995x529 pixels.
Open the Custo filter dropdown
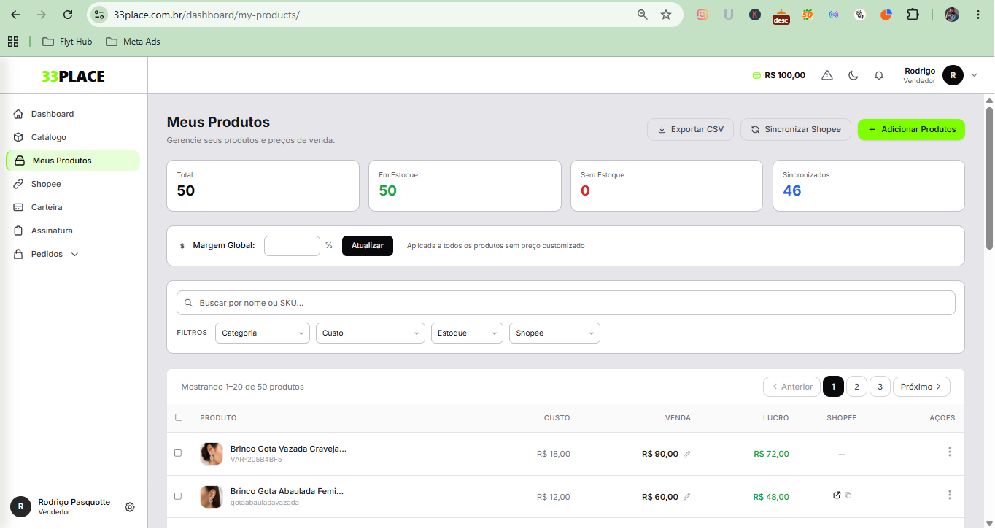[x=371, y=333]
